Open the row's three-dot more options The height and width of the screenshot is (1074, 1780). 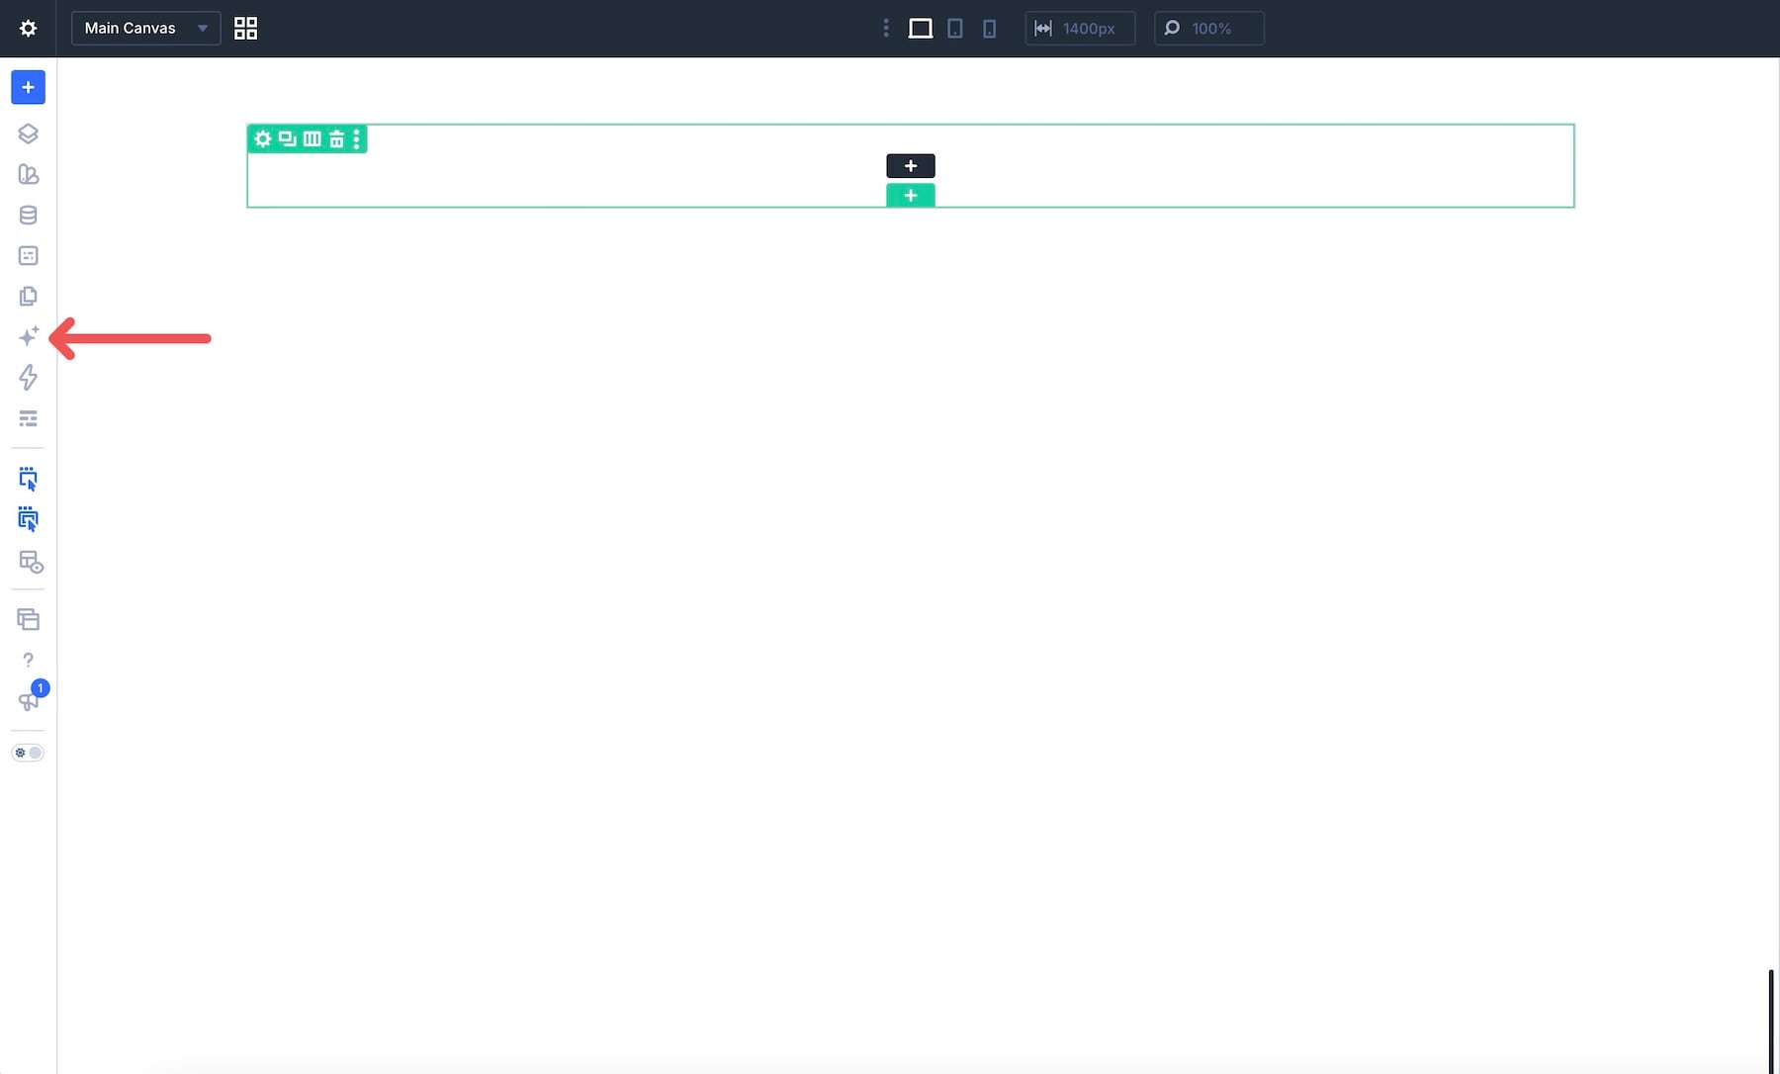pos(356,138)
